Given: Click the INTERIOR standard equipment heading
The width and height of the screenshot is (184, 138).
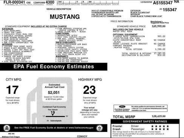Looking at the screenshot, I should (x=7, y=44).
